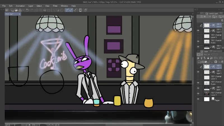
Task: Open the Help menu
Action: point(73,6)
